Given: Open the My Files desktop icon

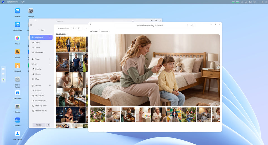Looking at the screenshot, I should click(17, 11).
